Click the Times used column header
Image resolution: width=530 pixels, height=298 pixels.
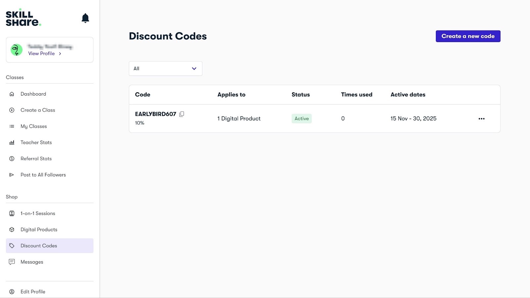click(357, 95)
